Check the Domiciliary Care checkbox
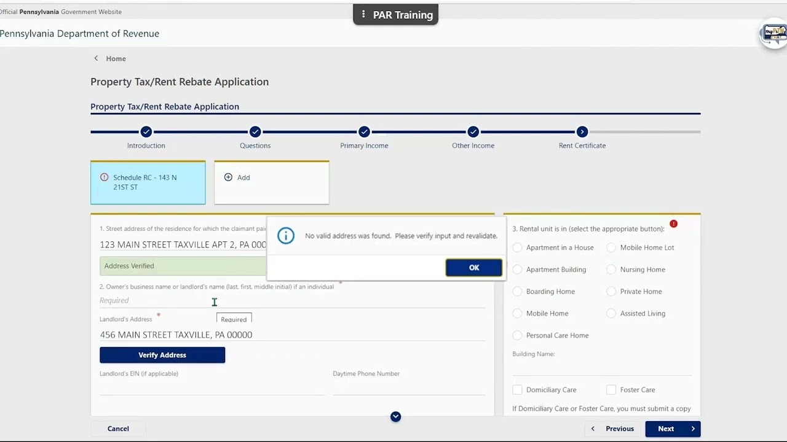This screenshot has height=442, width=787. point(517,390)
